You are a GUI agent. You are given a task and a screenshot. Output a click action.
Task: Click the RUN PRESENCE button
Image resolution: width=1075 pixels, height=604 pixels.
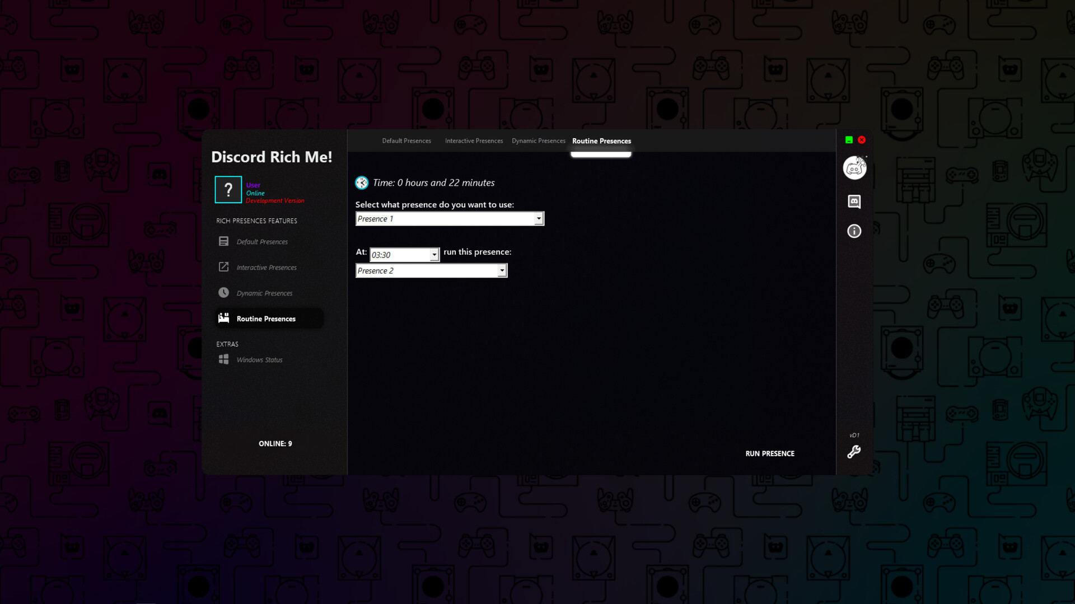[770, 453]
